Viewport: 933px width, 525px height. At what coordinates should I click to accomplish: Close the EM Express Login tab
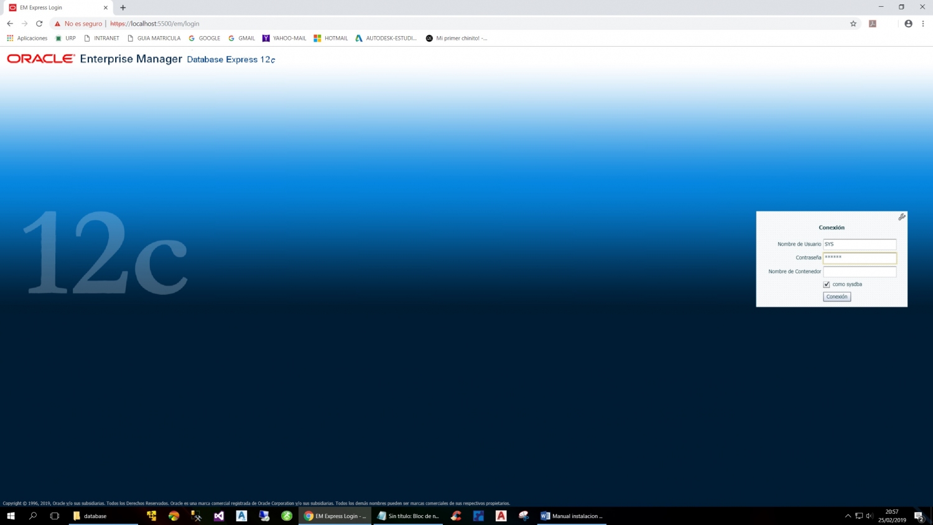coord(105,7)
